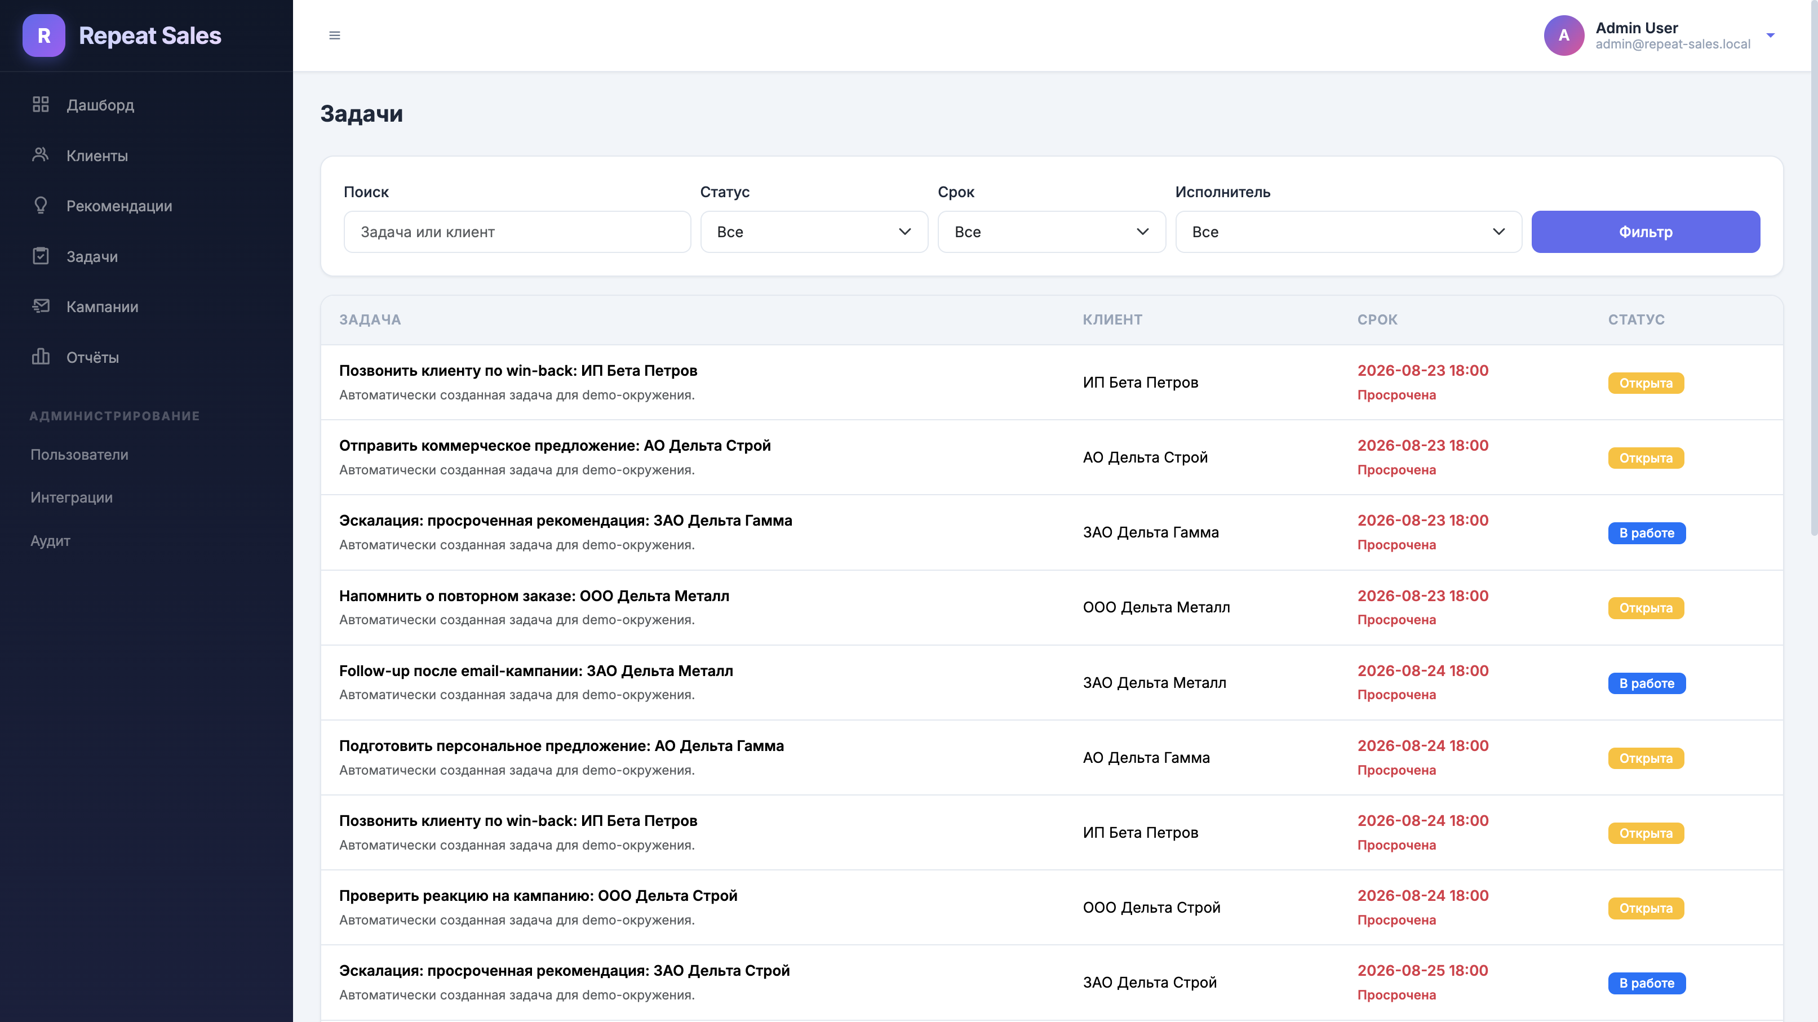The height and width of the screenshot is (1022, 1818).
Task: Open task Подготовить персональное предложение: АО Дельта Гамма
Action: [561, 745]
